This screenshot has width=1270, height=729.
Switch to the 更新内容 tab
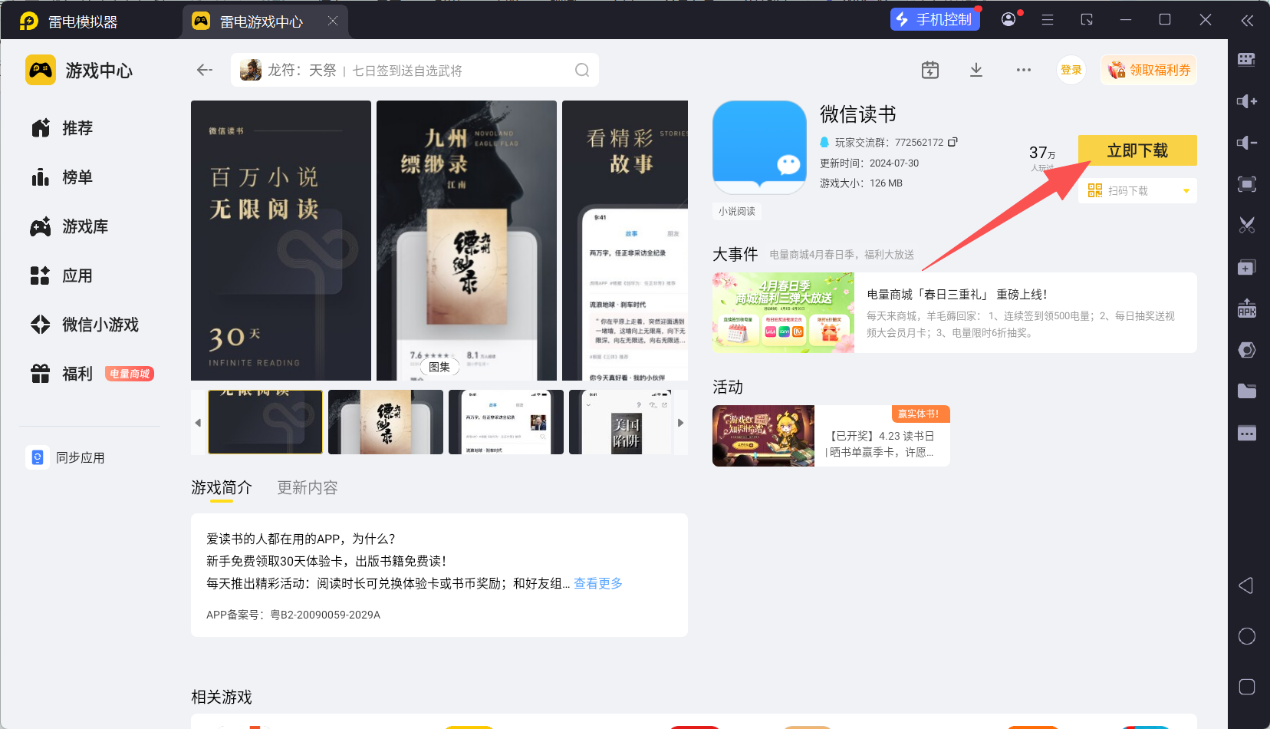pos(308,488)
